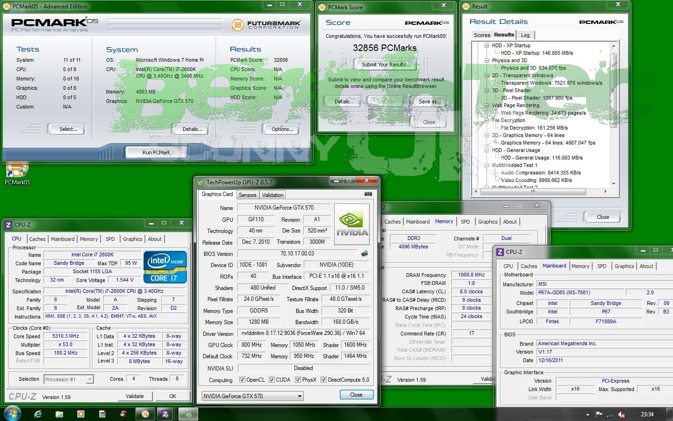Switch to GPU-Z green taskbar button

coord(188,414)
